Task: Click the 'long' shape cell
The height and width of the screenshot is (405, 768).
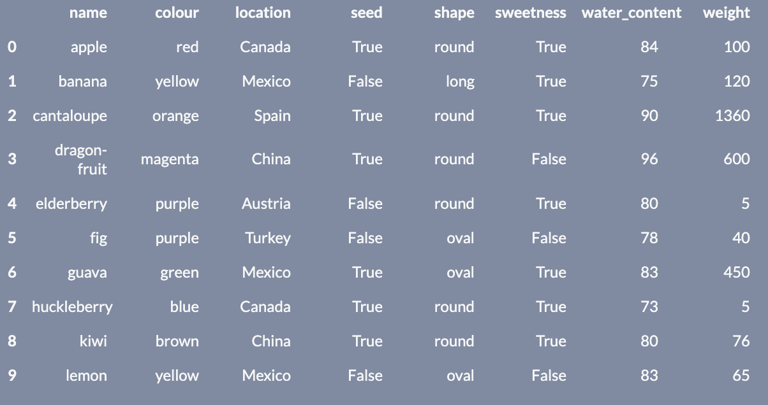Action: [x=461, y=82]
